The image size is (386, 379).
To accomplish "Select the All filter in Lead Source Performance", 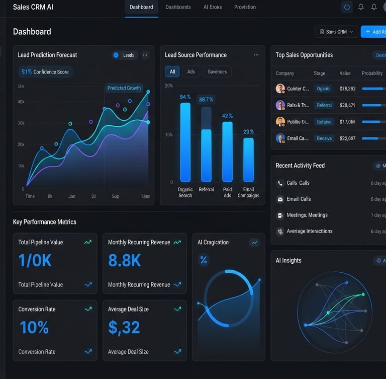I will click(172, 72).
